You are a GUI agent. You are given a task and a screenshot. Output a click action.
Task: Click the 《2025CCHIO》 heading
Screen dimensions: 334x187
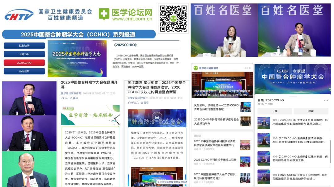click(125, 45)
